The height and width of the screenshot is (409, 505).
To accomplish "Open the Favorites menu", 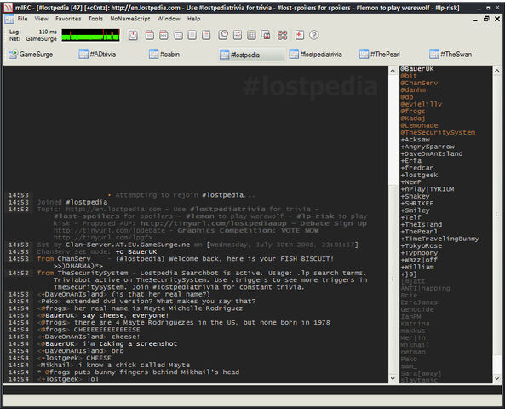I will pyautogui.click(x=68, y=19).
